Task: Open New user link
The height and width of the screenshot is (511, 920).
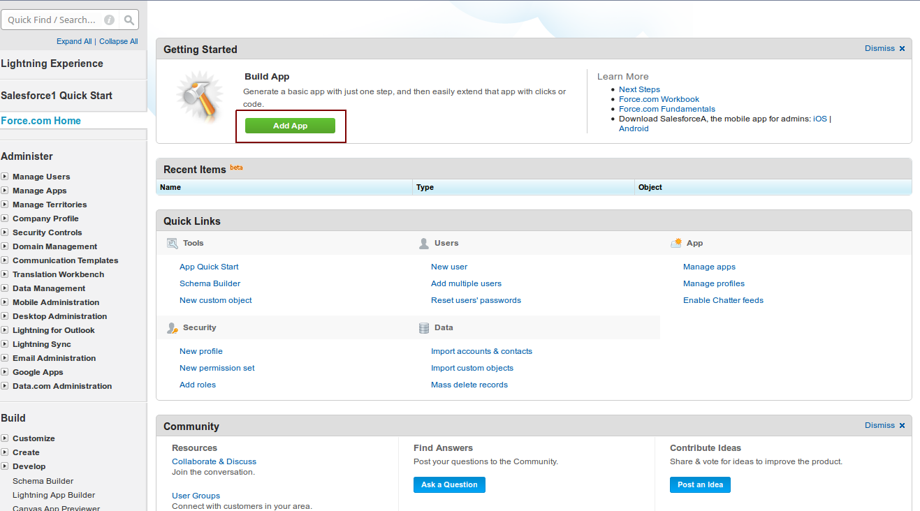Action: click(449, 267)
